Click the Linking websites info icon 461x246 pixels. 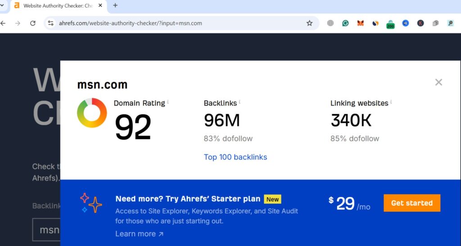click(x=391, y=102)
